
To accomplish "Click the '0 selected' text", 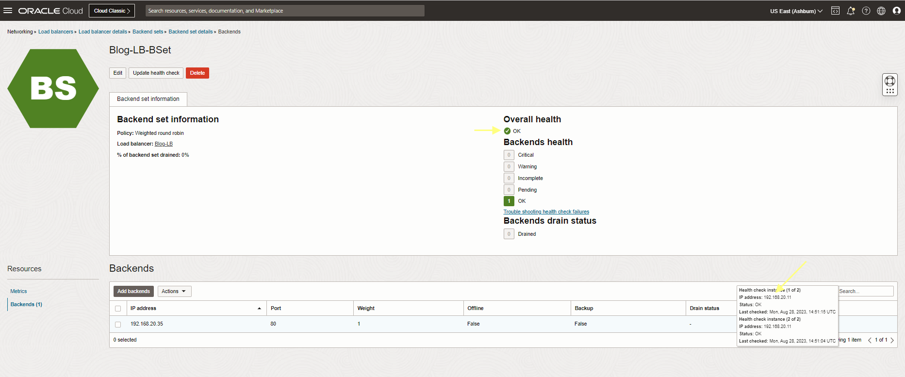I will pos(125,340).
